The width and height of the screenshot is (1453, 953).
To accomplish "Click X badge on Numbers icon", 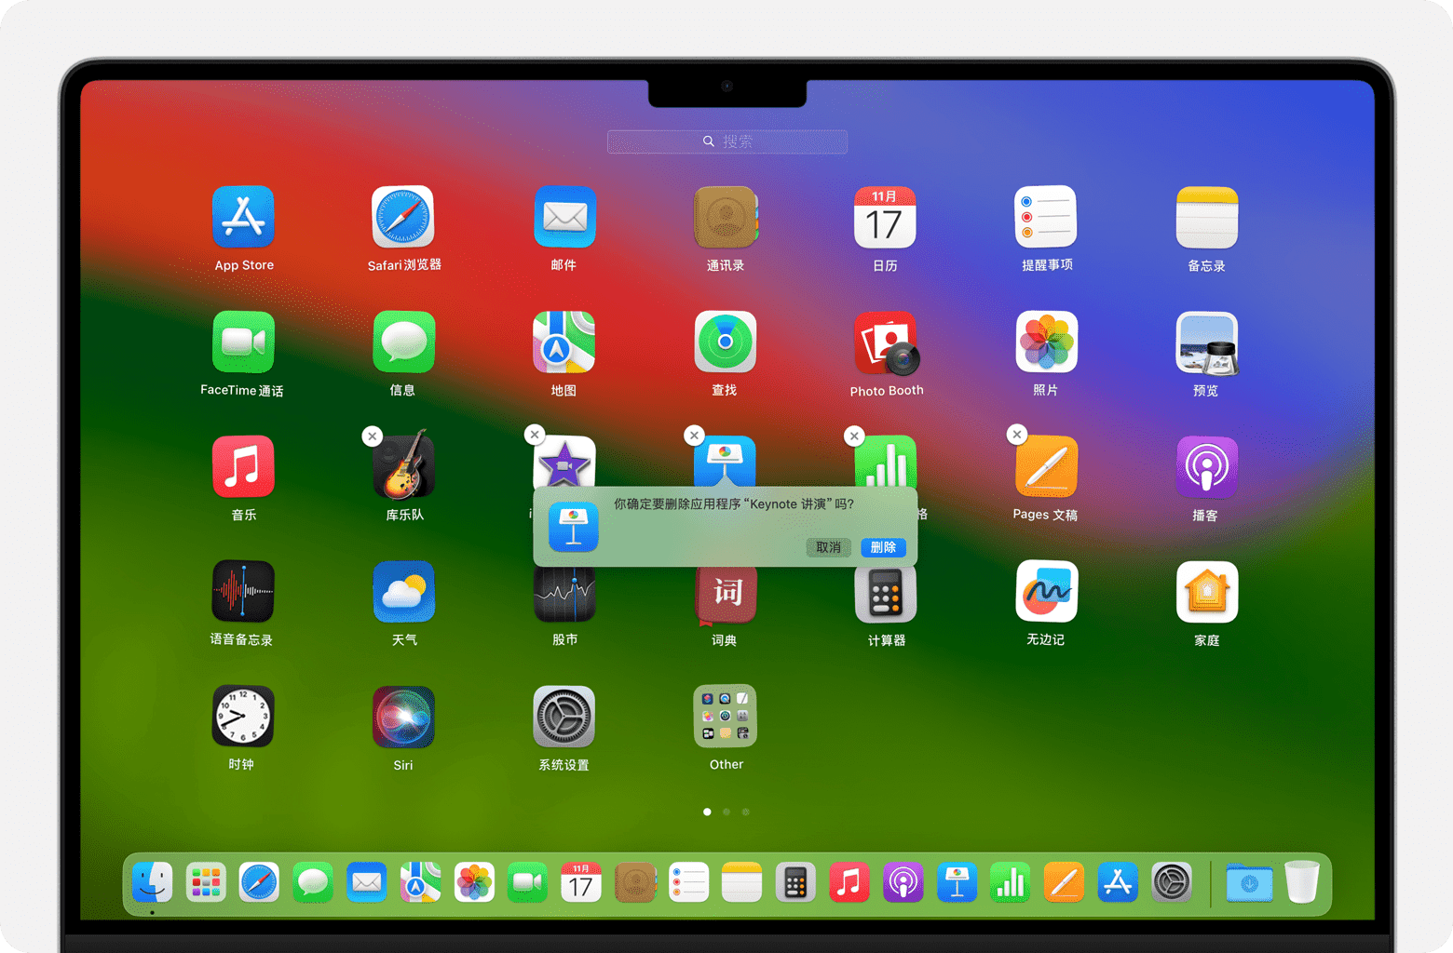I will (x=854, y=435).
